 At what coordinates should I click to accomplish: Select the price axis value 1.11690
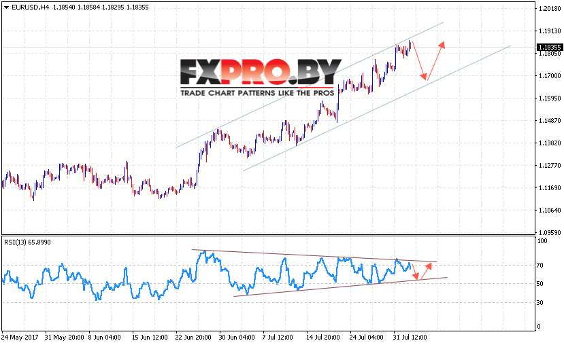[x=550, y=187]
